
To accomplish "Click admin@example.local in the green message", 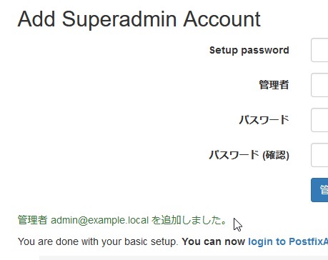I will pos(99,220).
